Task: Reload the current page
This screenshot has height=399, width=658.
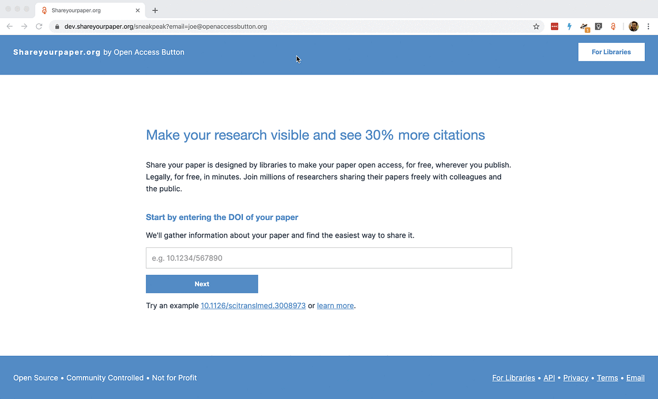Action: 38,26
